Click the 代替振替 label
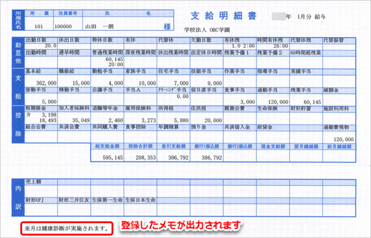 click(x=333, y=40)
